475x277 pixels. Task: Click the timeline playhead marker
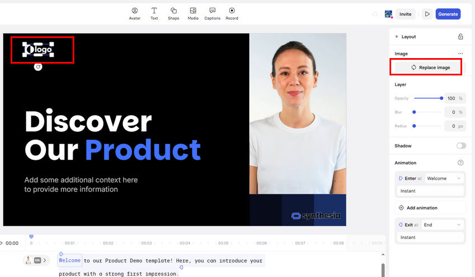tap(31, 236)
